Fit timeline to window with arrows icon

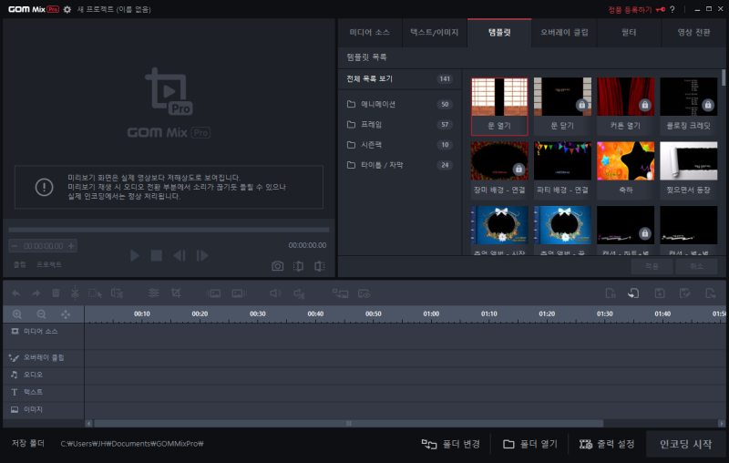coord(66,314)
